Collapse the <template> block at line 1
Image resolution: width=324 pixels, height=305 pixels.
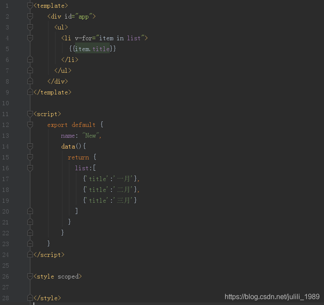click(x=30, y=6)
